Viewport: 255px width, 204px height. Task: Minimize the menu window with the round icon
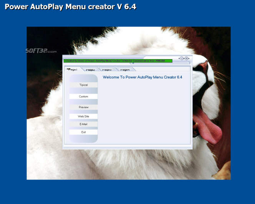[x=182, y=58]
